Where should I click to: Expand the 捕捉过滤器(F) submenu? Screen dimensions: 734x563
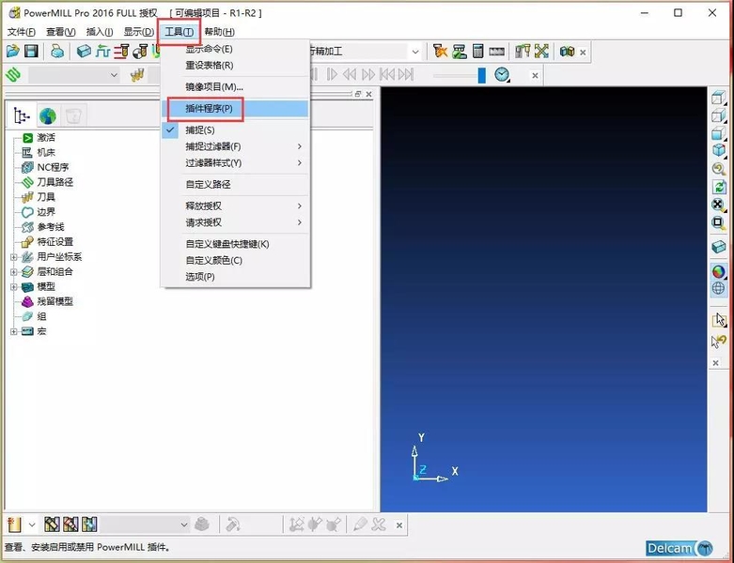(236, 146)
